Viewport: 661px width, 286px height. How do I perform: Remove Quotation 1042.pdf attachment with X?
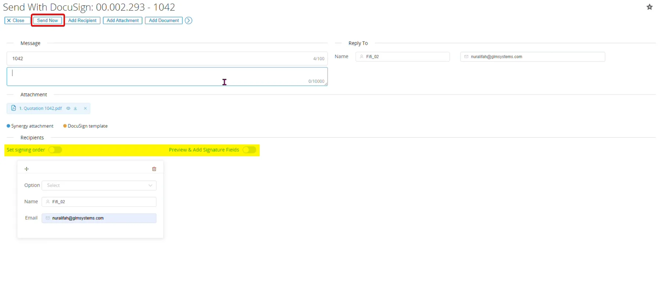pos(85,108)
